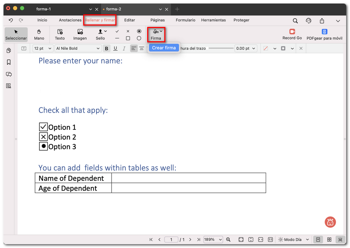
Task: Select the Option 3 radio box
Action: [x=43, y=147]
